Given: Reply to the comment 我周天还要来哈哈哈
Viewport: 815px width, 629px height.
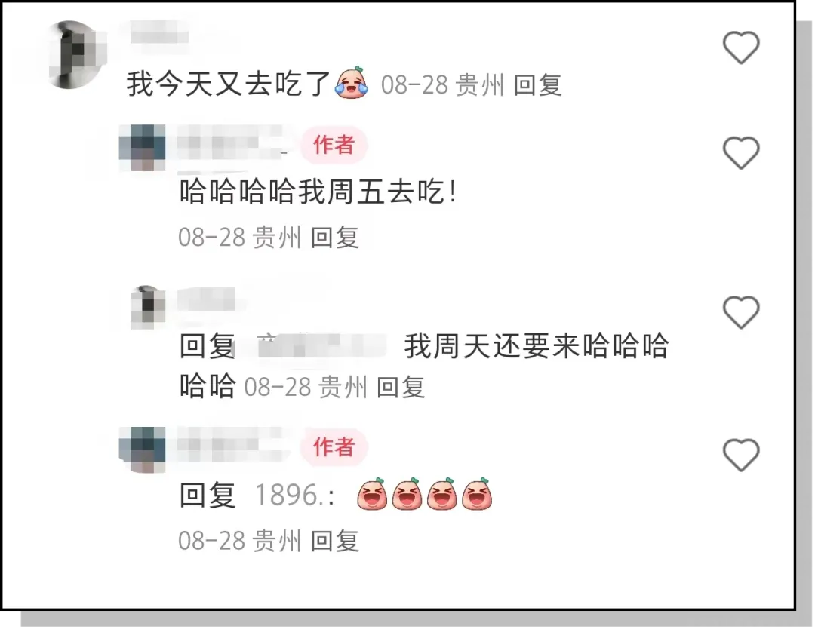Looking at the screenshot, I should tap(400, 387).
